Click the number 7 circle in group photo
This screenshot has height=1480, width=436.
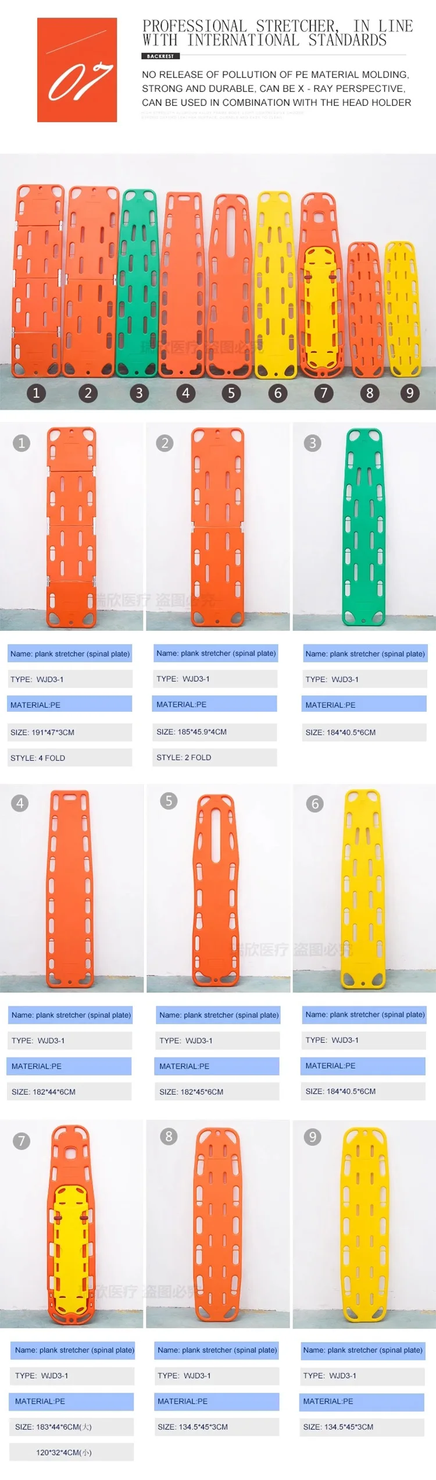coord(324,393)
